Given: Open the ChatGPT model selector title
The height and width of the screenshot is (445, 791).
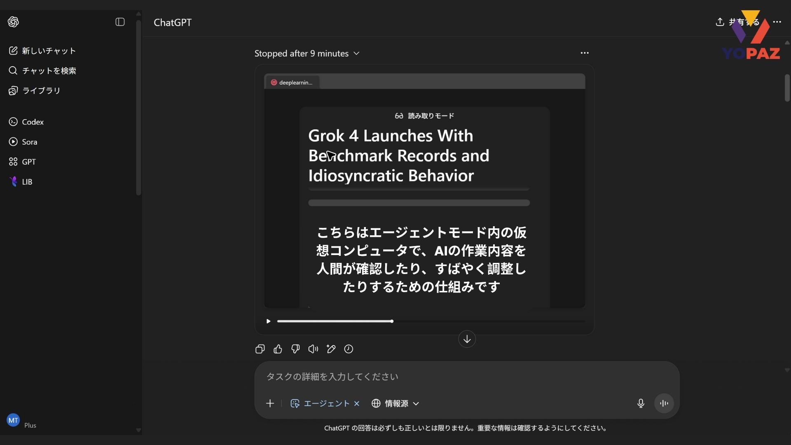Looking at the screenshot, I should 173,22.
